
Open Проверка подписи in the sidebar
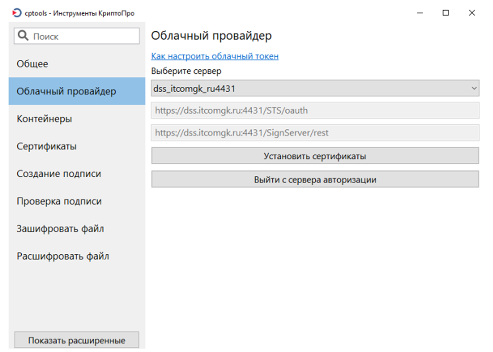coord(59,201)
